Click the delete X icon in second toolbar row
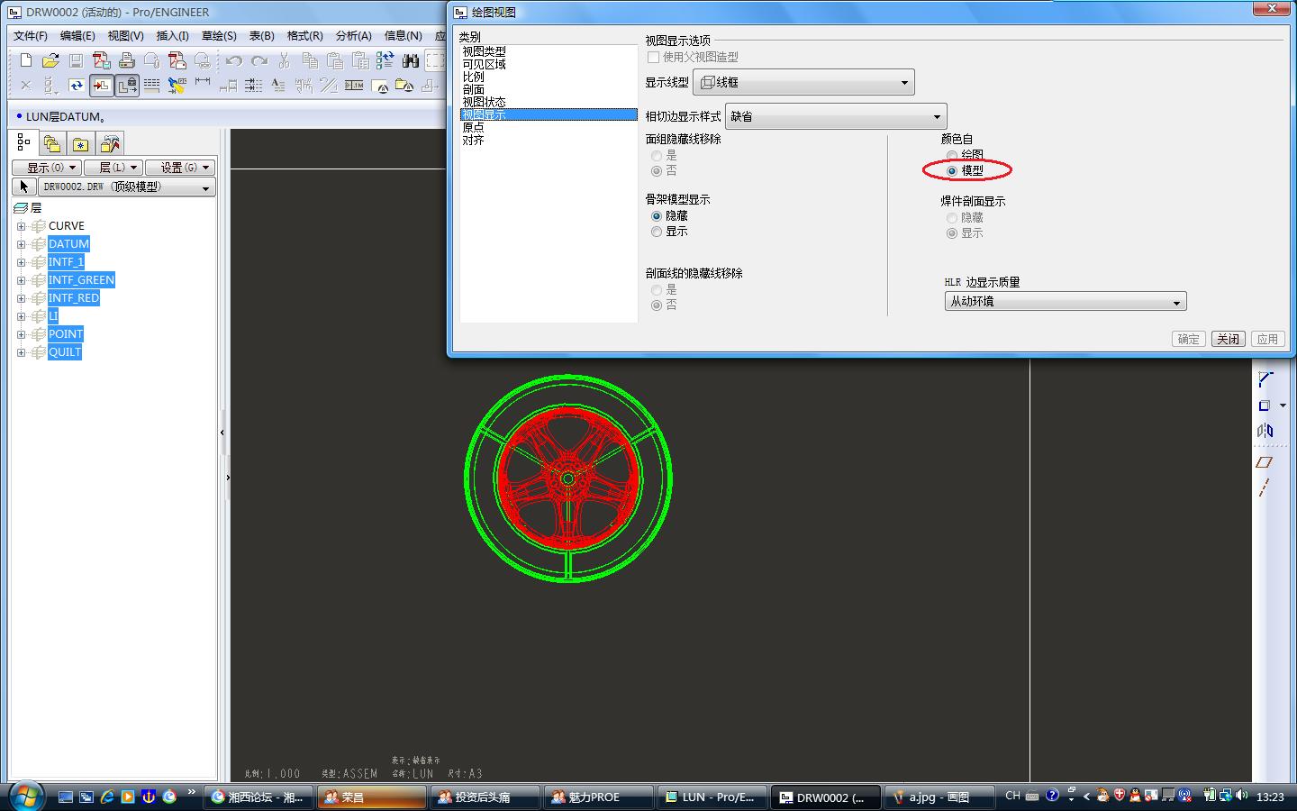Image resolution: width=1297 pixels, height=811 pixels. coord(25,86)
